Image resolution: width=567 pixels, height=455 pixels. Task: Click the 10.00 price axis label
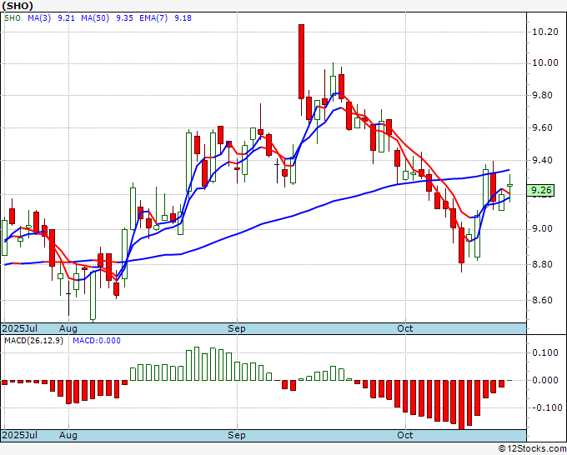click(545, 62)
